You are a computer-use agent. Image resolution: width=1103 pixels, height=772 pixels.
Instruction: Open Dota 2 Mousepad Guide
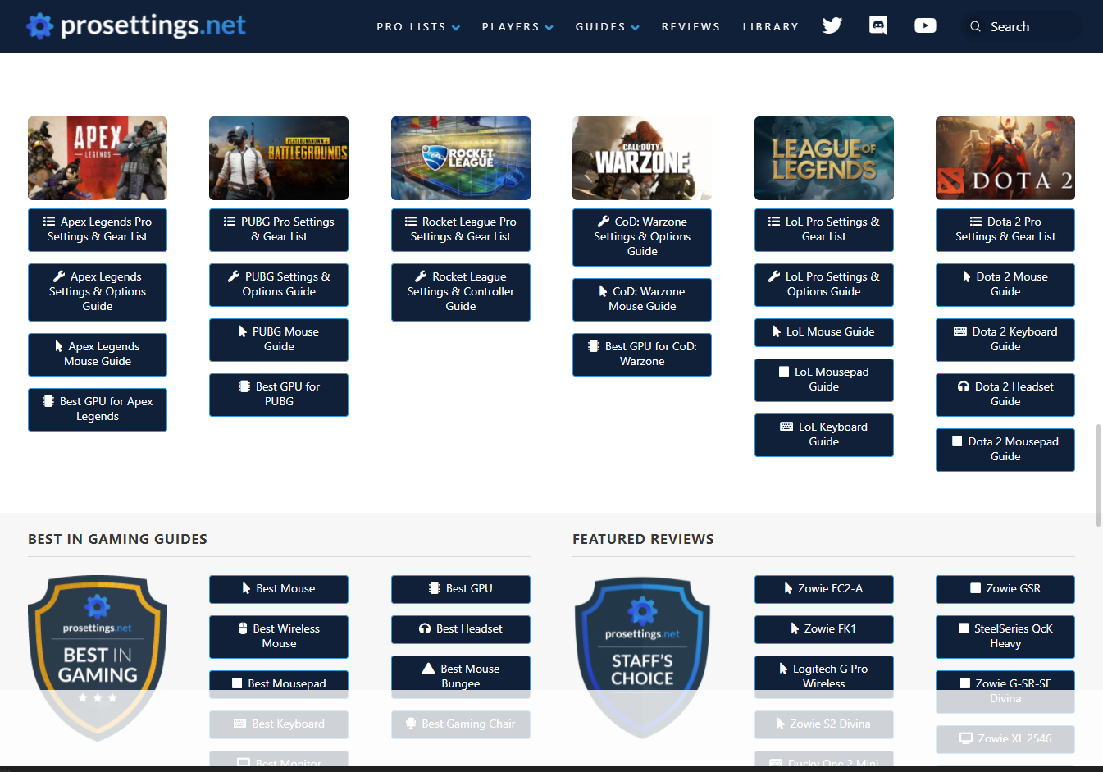coord(1005,450)
